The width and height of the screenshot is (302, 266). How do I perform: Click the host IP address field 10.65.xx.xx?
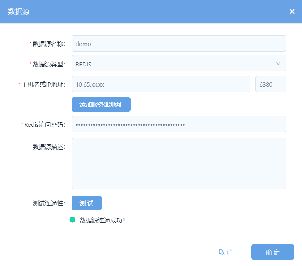(160, 84)
